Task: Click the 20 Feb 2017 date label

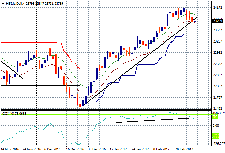Action: 184,149
